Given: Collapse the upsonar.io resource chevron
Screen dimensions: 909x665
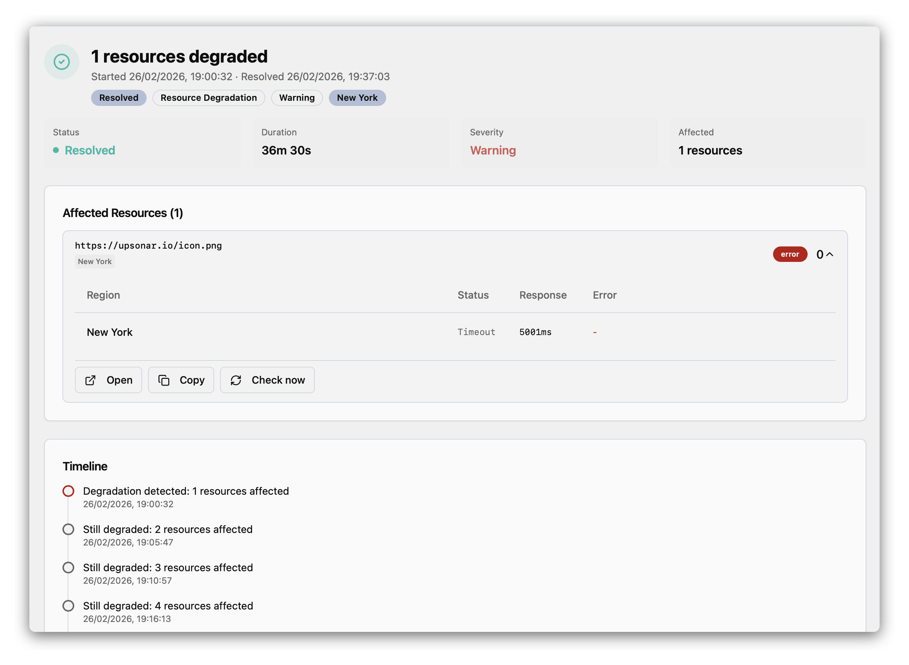Looking at the screenshot, I should [829, 255].
